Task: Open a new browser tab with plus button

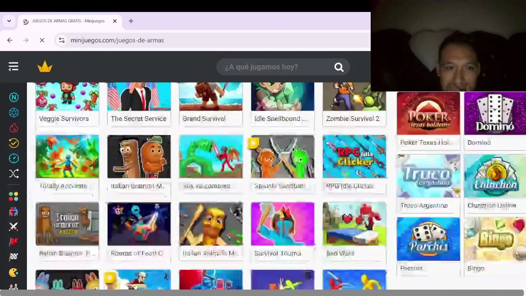Action: coord(131,21)
